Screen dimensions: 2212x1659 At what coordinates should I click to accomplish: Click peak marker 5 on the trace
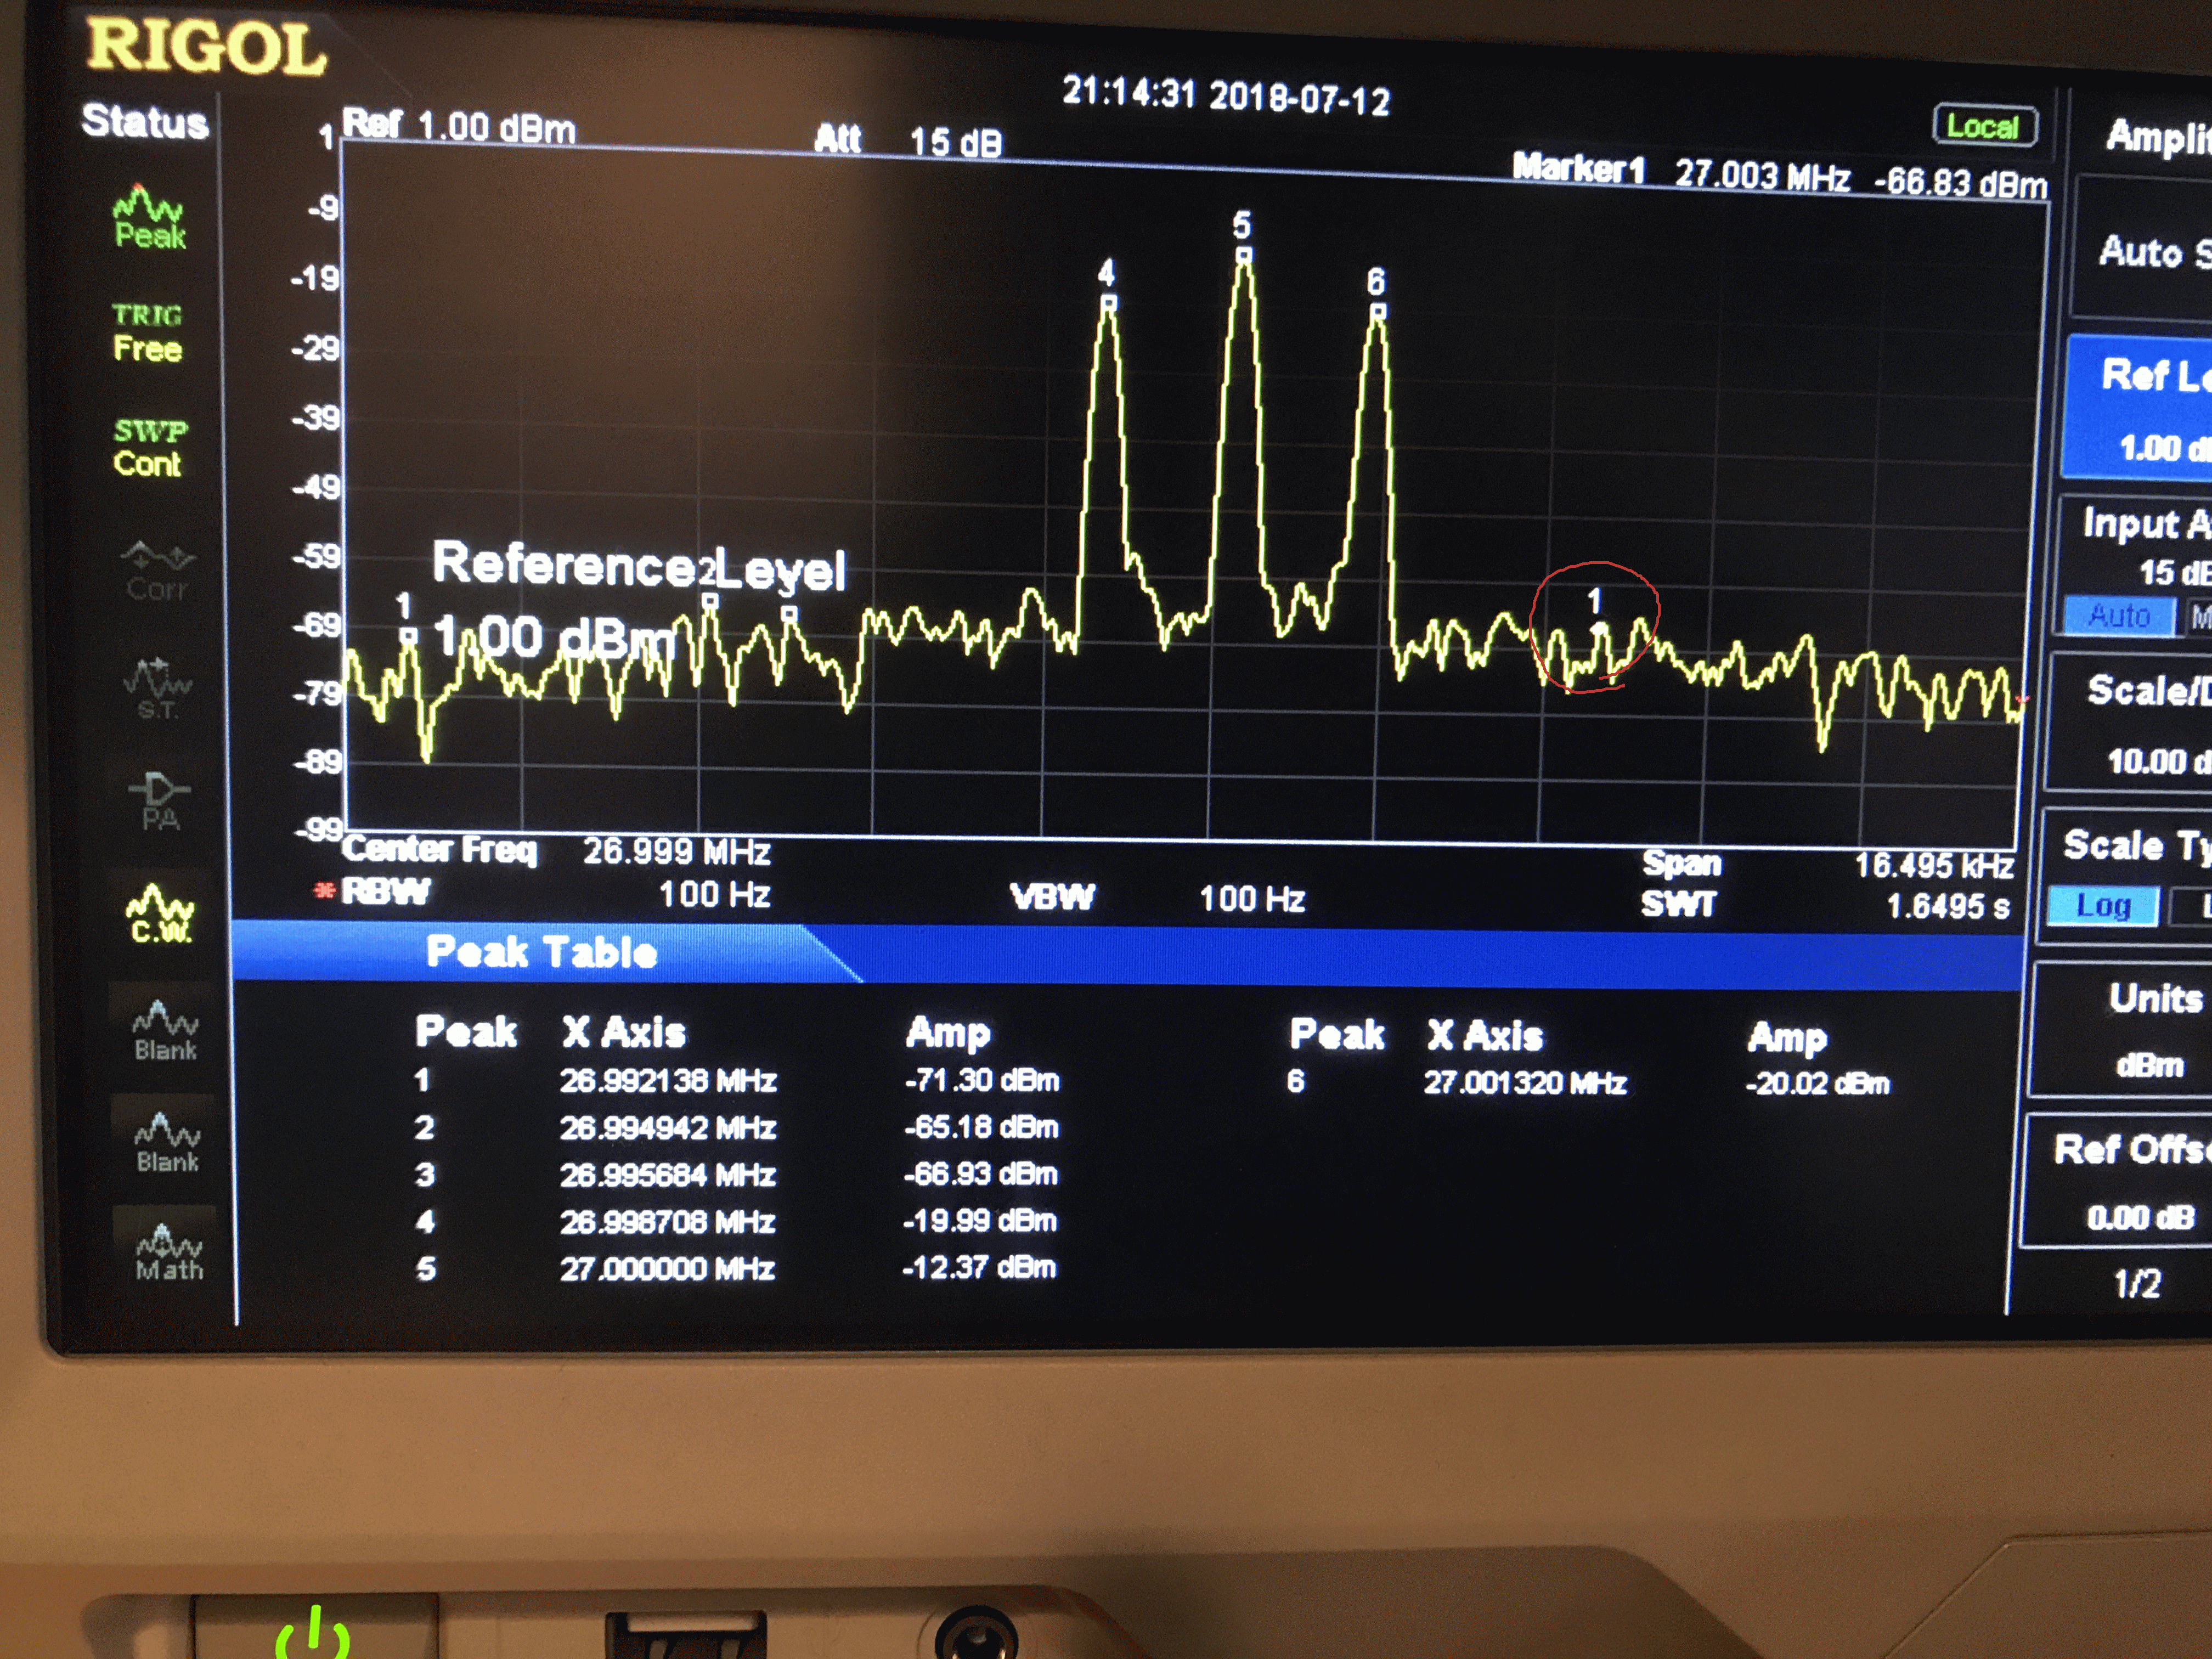point(1243,238)
